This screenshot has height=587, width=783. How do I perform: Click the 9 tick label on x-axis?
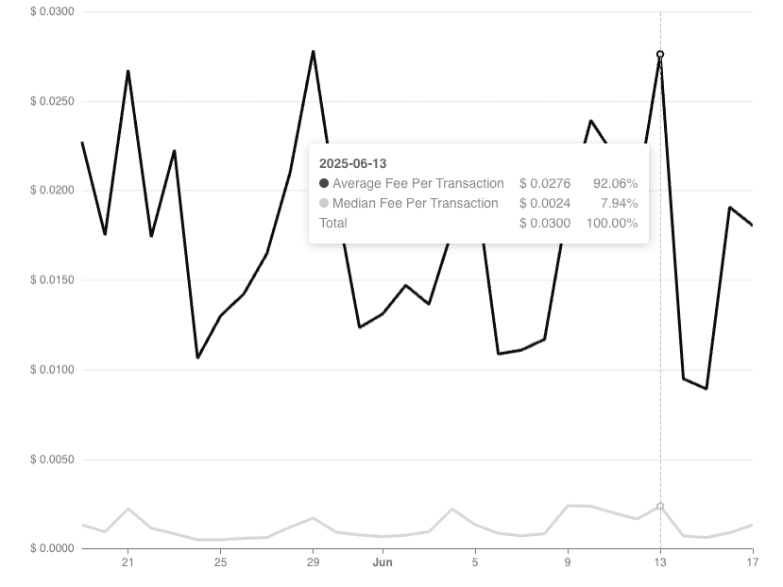568,562
